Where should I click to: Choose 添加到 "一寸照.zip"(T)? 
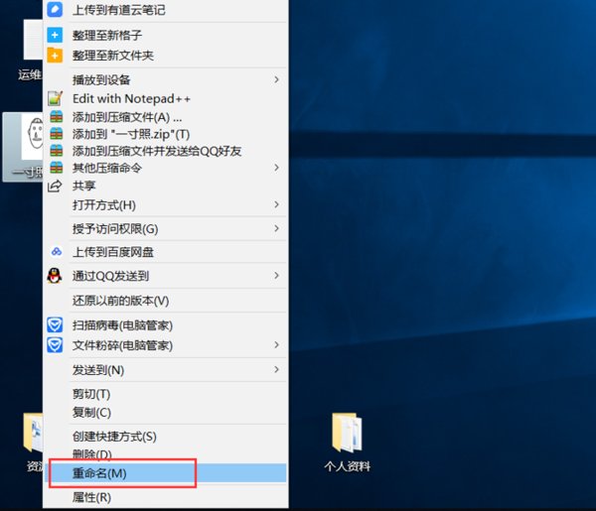(165, 134)
